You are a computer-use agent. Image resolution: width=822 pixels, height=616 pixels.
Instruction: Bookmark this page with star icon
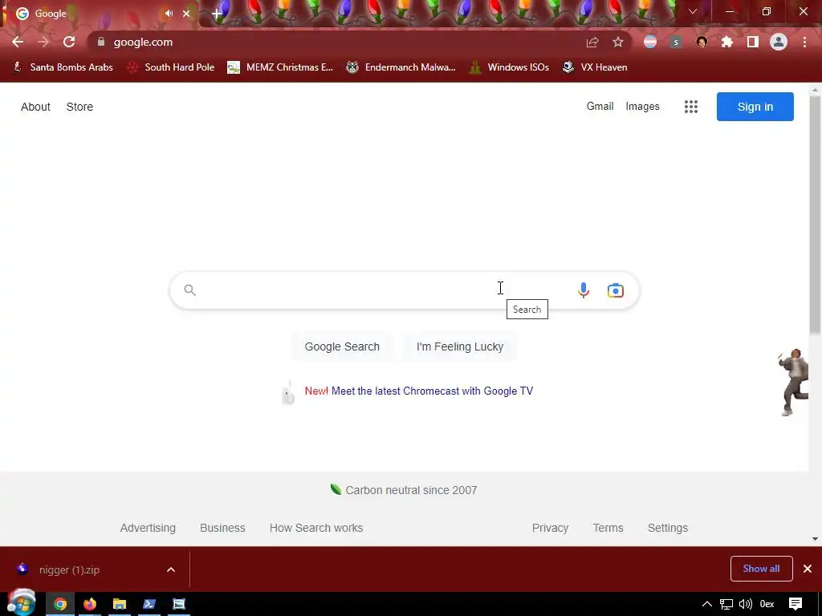[618, 43]
